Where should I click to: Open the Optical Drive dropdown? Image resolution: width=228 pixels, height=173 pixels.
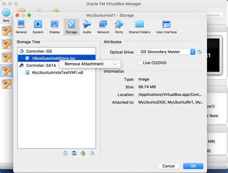[166, 52]
